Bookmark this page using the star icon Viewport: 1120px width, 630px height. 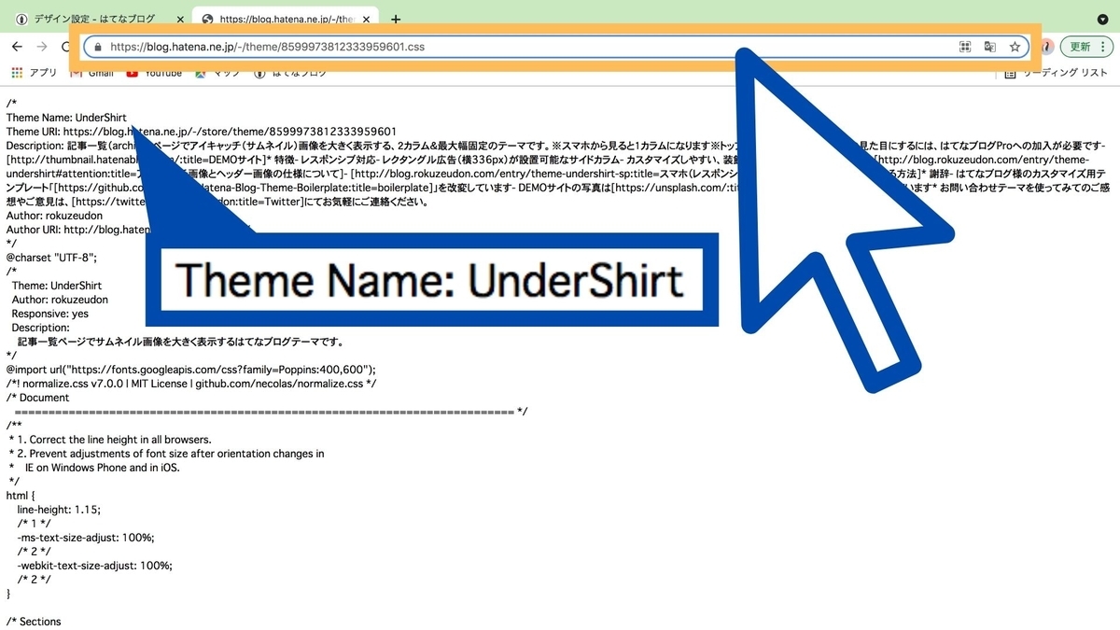1015,46
